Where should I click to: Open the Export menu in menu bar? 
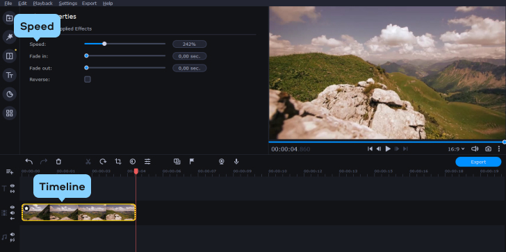coord(90,3)
